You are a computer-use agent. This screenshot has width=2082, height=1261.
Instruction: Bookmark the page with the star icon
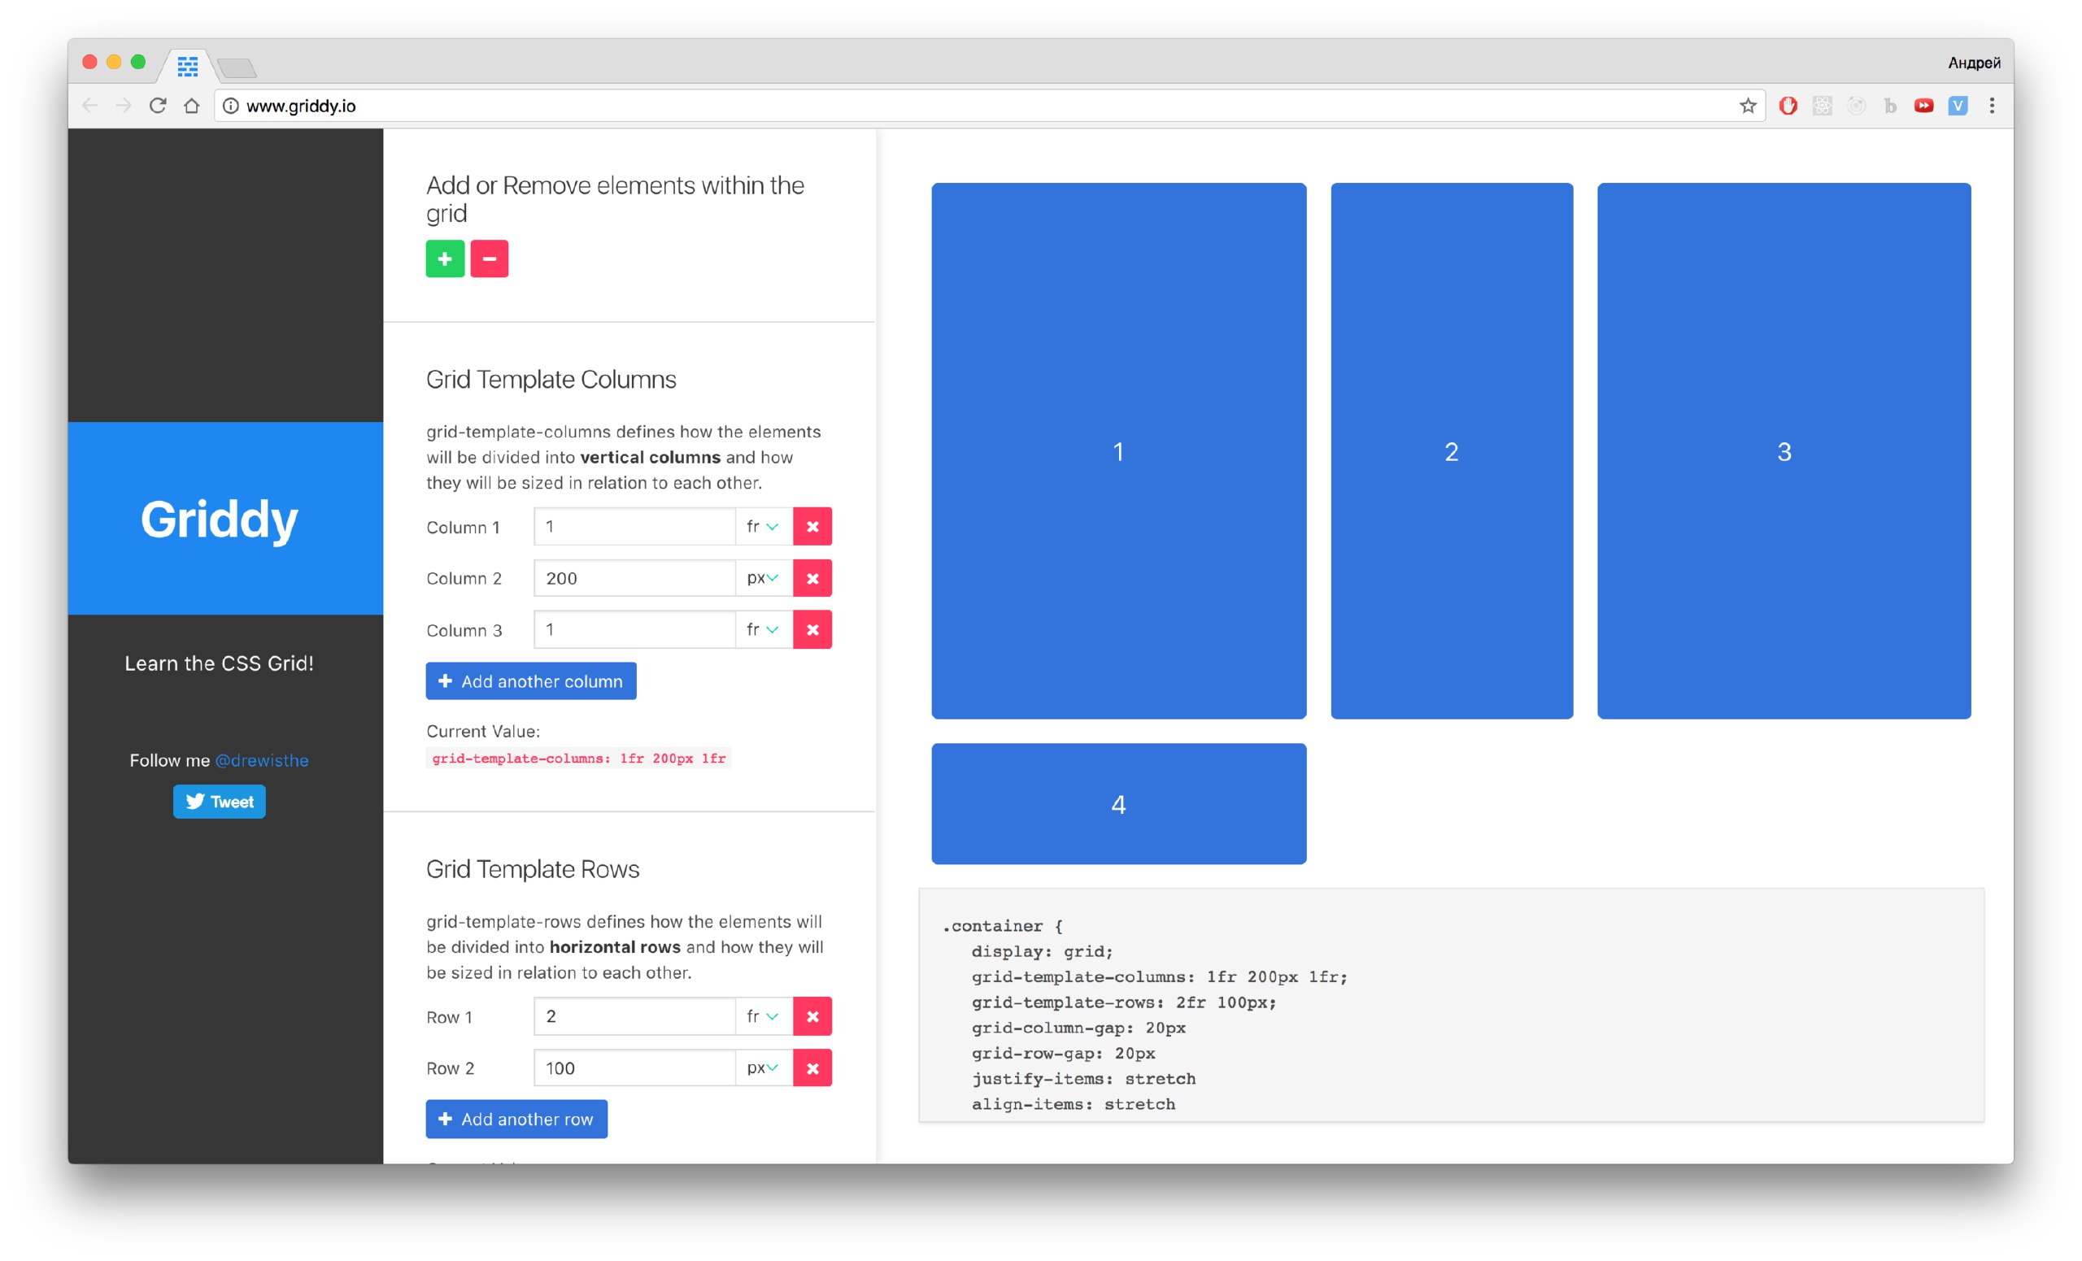tap(1748, 106)
